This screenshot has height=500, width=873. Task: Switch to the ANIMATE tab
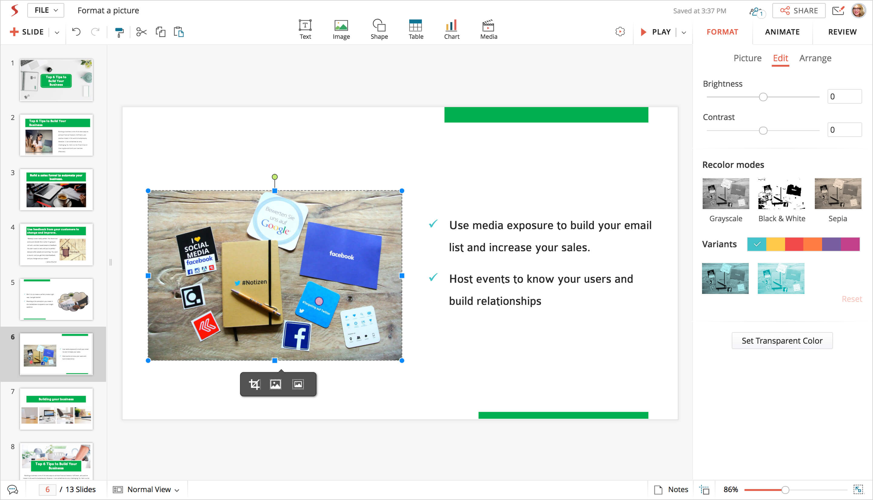(782, 32)
